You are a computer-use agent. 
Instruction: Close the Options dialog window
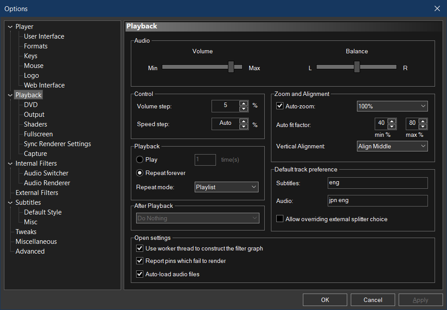click(x=437, y=8)
